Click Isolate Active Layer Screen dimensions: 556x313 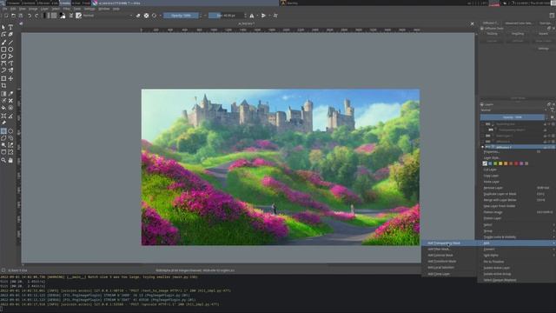click(x=516, y=268)
